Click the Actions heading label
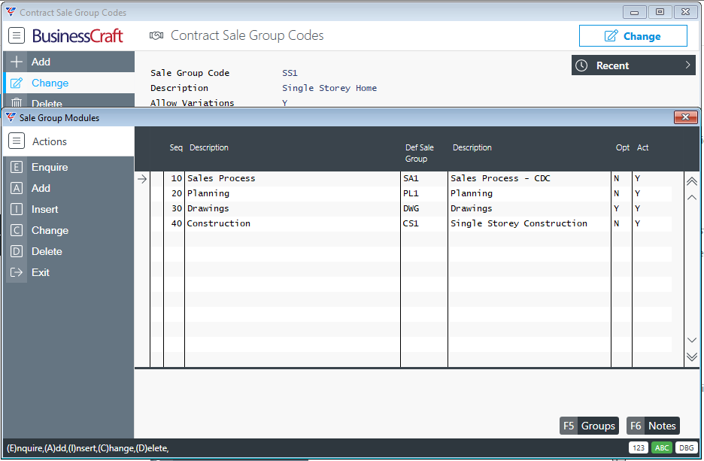The image size is (704, 461). click(50, 141)
